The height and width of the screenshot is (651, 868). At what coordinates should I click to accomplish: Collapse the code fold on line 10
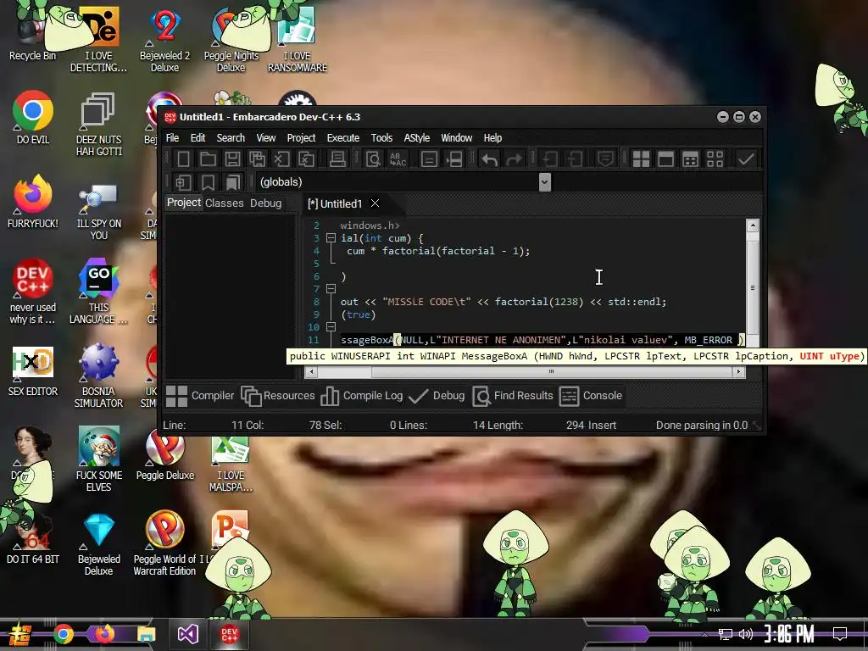pos(331,327)
